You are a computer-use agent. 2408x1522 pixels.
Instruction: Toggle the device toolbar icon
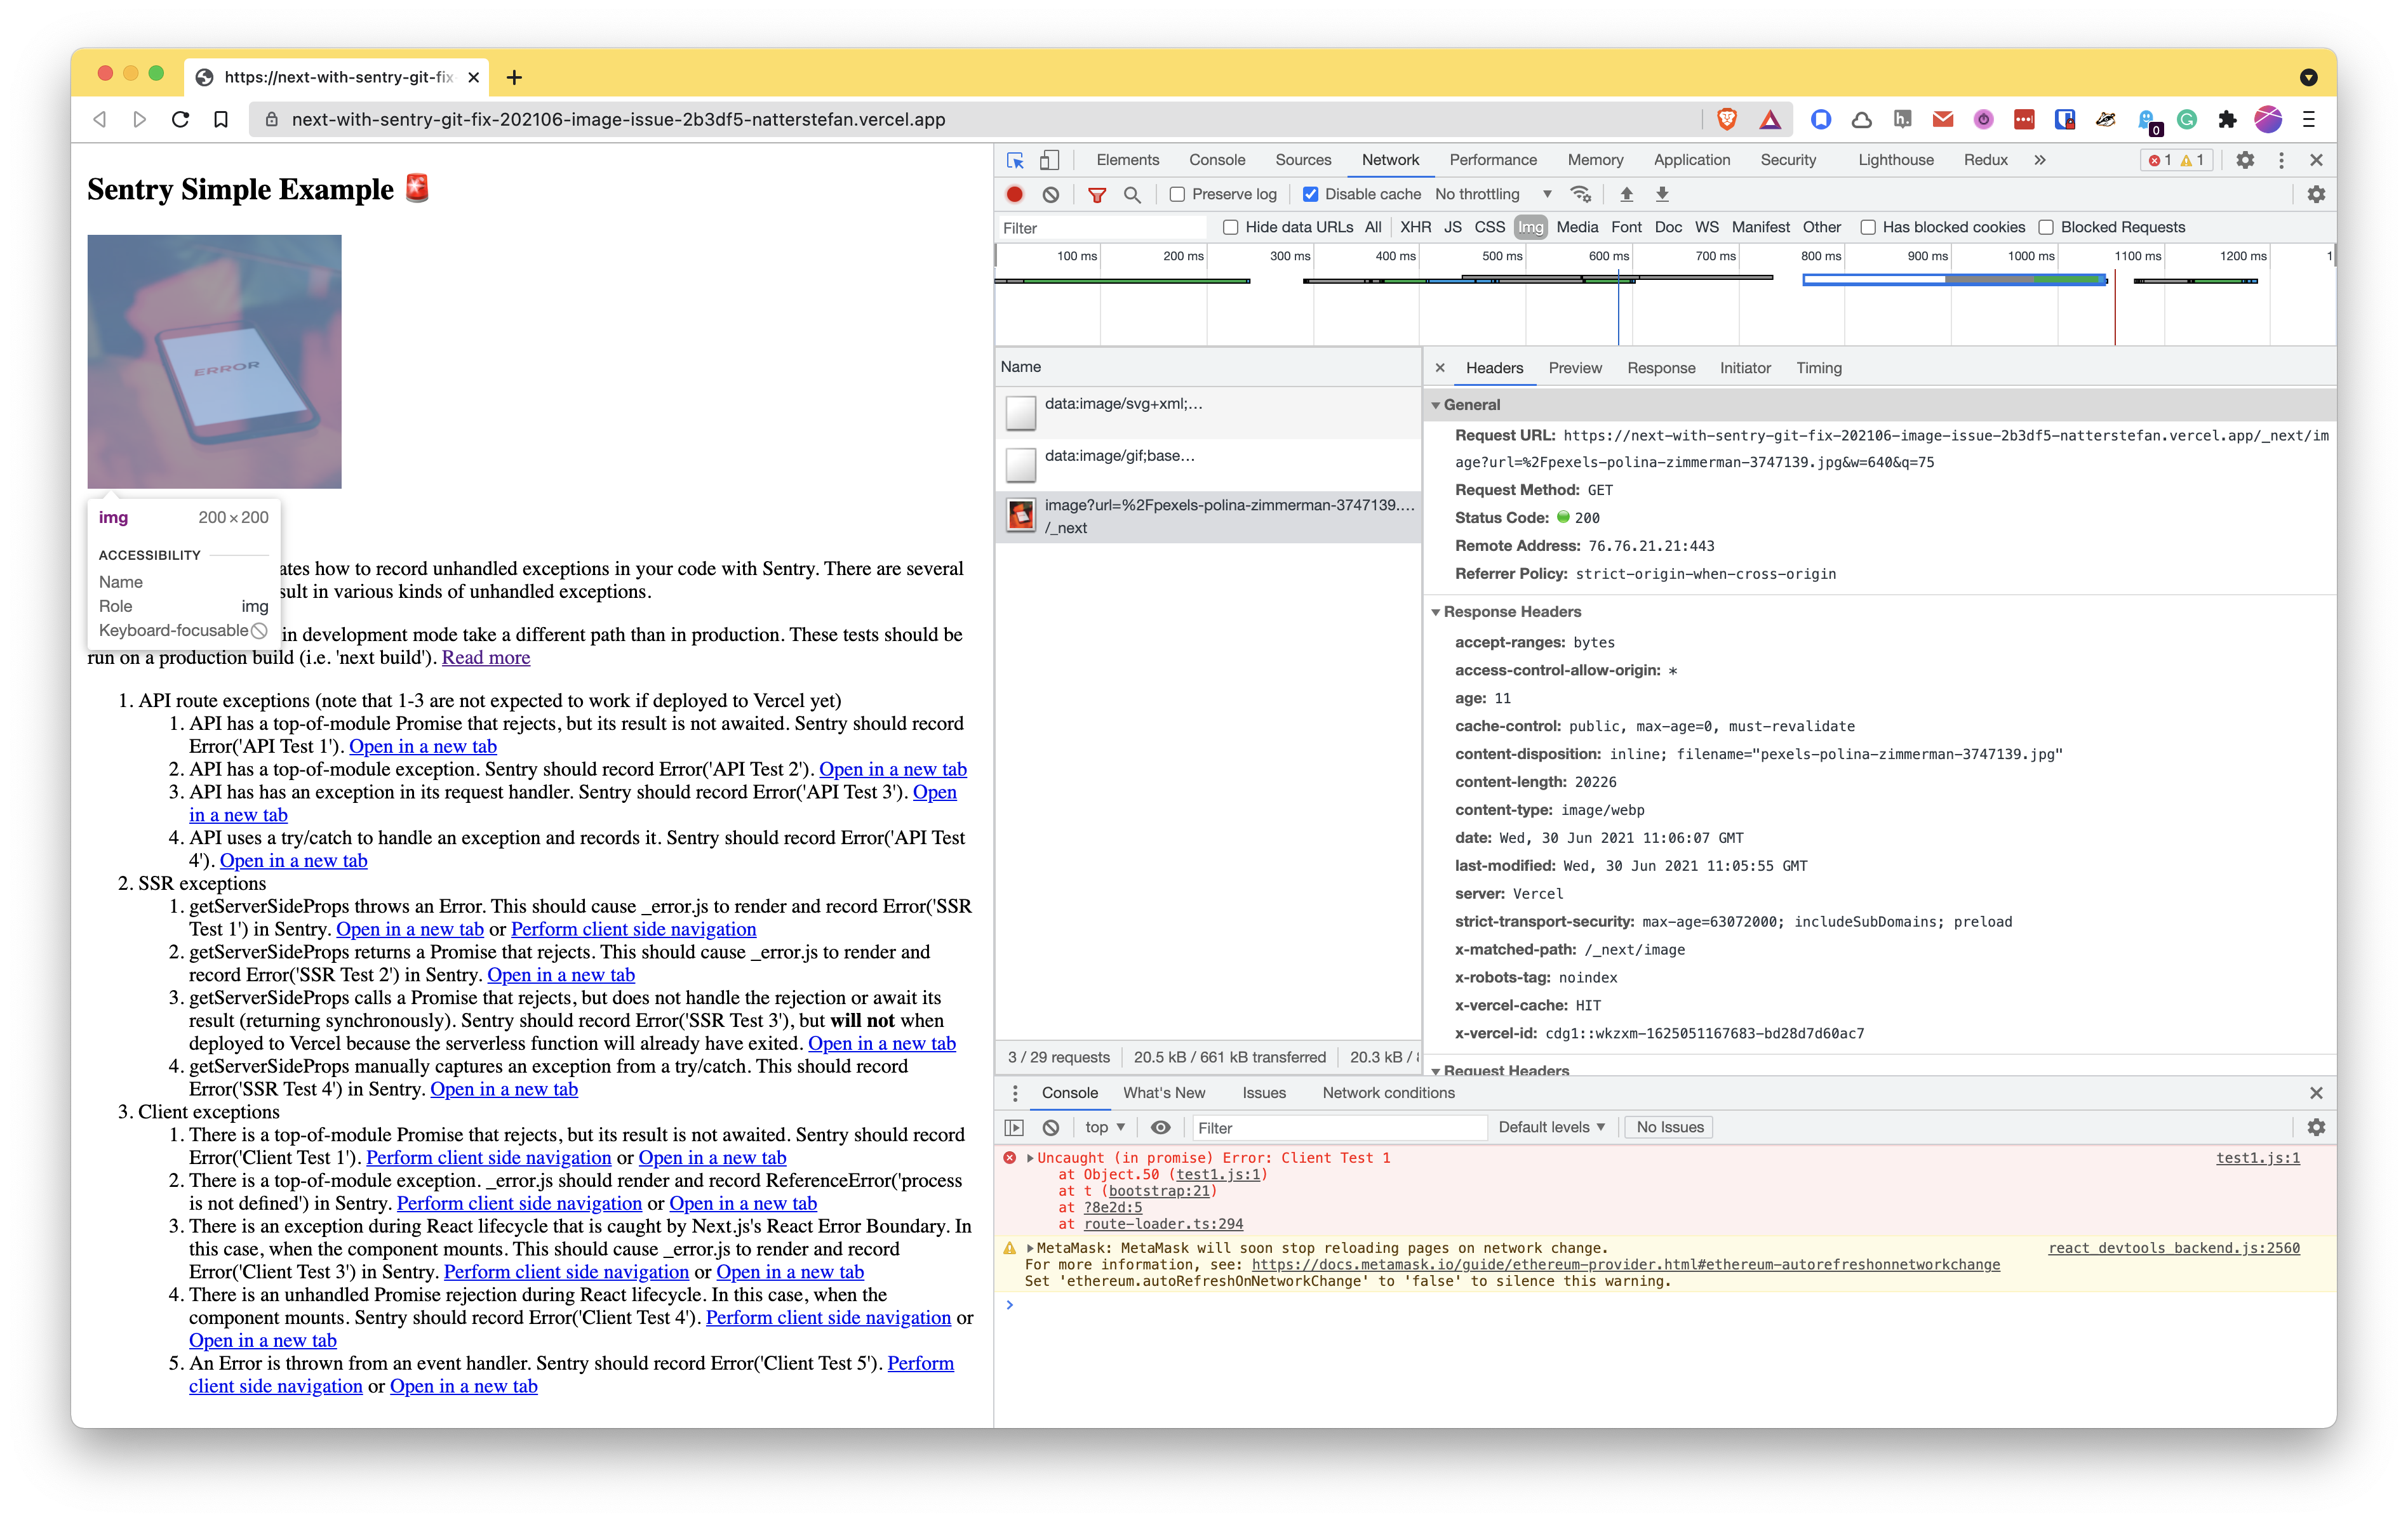[1049, 160]
